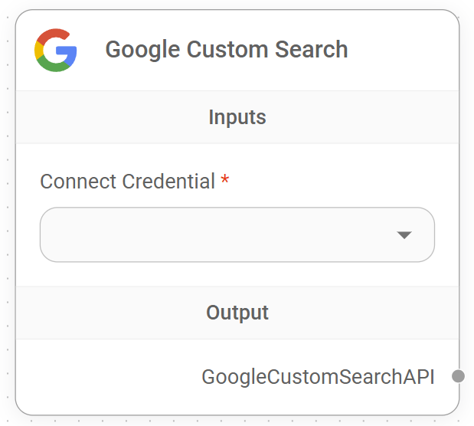The height and width of the screenshot is (426, 474).
Task: Click the white area beside GoogleCustomSearchAPI
Action: [x=100, y=377]
